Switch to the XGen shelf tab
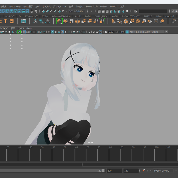 pos(159,16)
